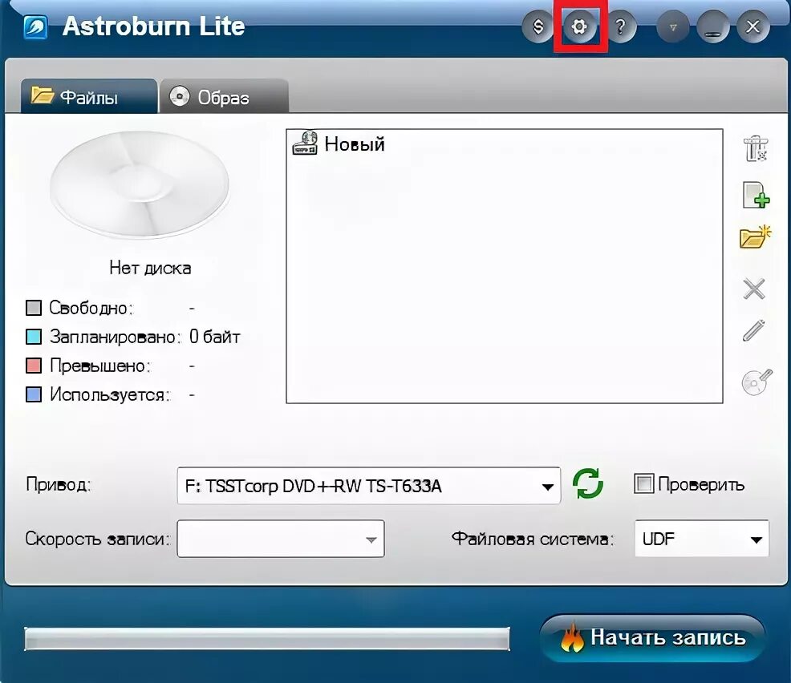This screenshot has width=791, height=683.
Task: Click the Astroburn Lite logo icon
Action: tap(36, 27)
